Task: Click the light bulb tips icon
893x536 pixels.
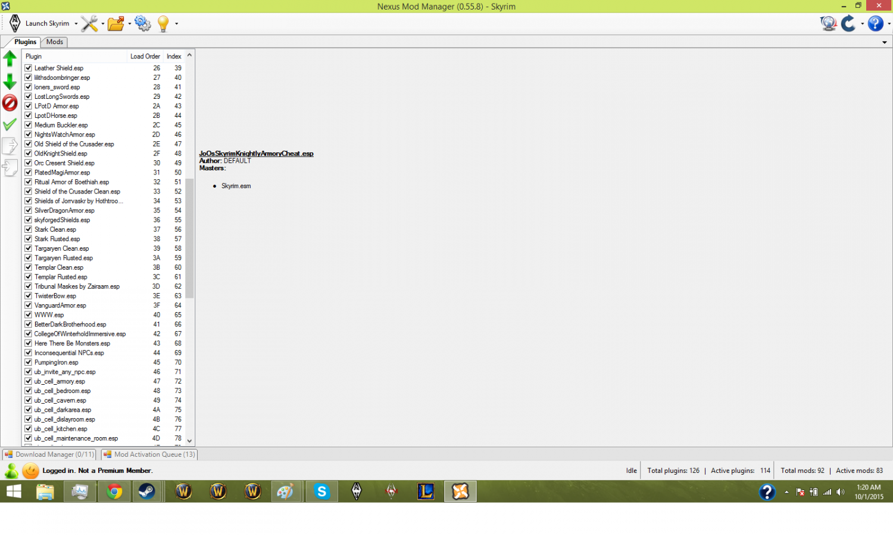Action: pyautogui.click(x=163, y=24)
